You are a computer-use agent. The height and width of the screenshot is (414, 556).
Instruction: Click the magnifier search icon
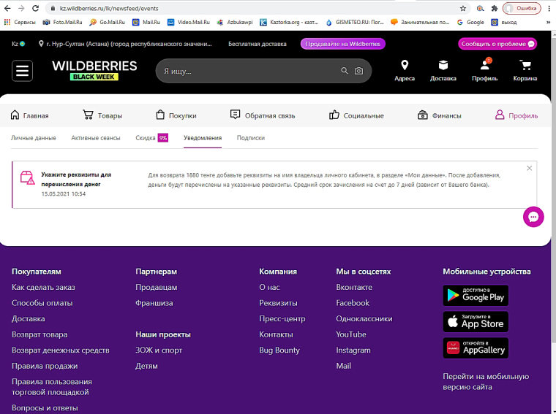point(345,72)
